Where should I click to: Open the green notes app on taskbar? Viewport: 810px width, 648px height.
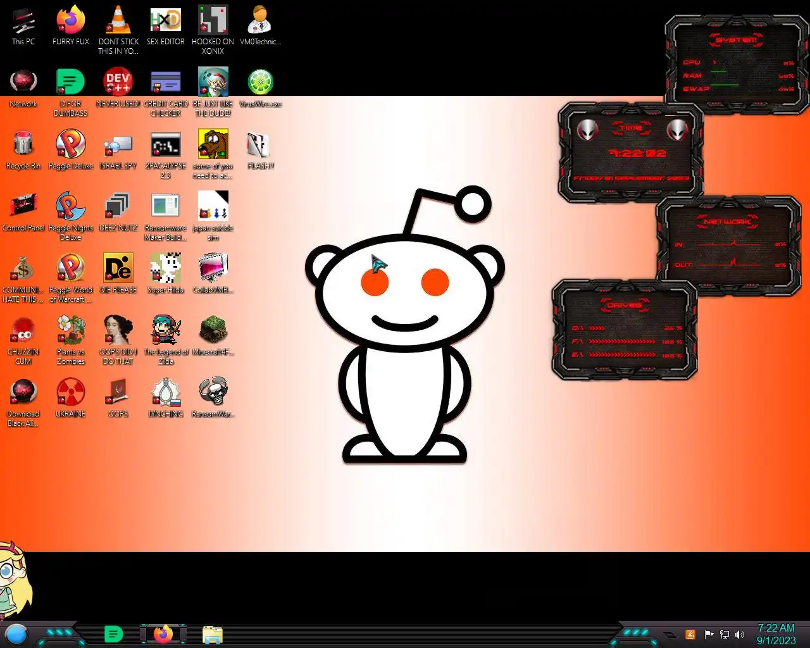pyautogui.click(x=113, y=633)
